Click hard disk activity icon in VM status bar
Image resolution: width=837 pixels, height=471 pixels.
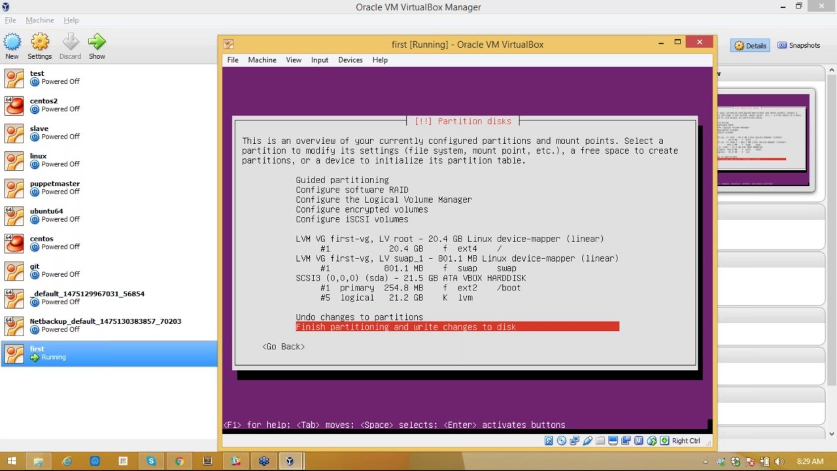[549, 441]
